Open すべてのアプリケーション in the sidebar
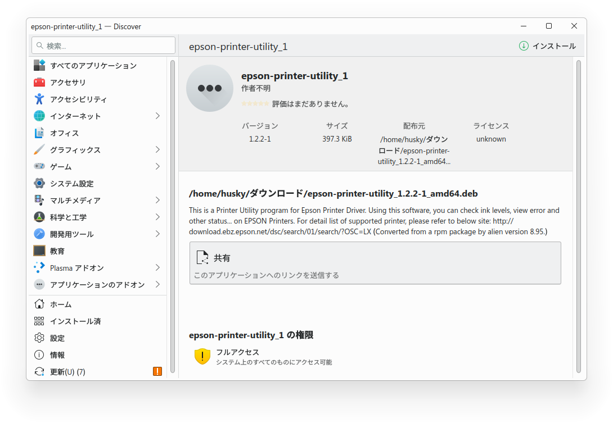The width and height of the screenshot is (613, 423). point(93,66)
